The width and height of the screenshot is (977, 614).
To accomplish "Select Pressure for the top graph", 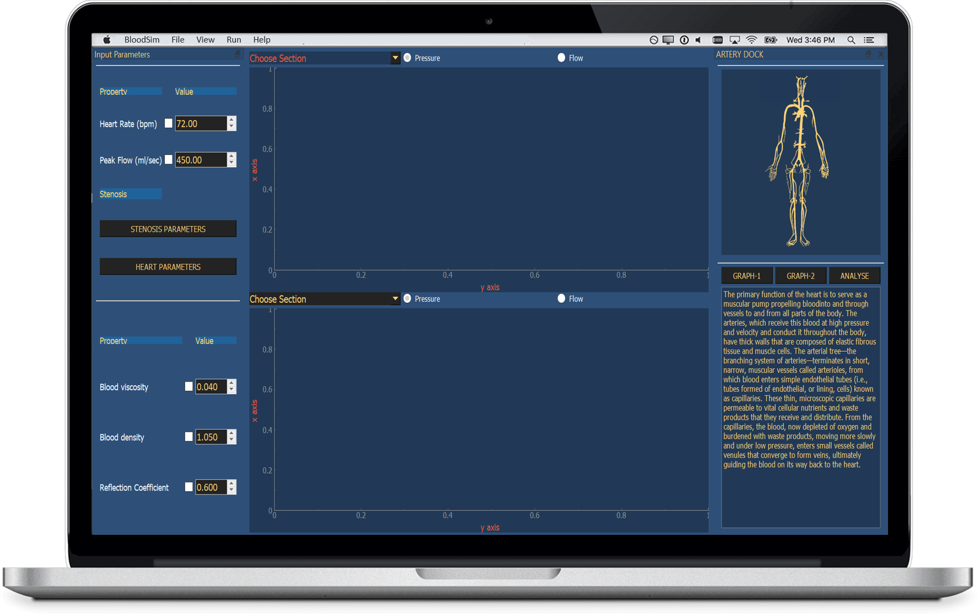I will pyautogui.click(x=407, y=58).
